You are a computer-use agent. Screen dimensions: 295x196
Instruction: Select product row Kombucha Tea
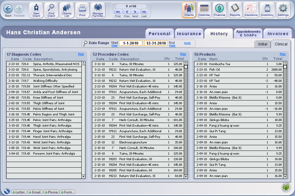[x=239, y=64]
